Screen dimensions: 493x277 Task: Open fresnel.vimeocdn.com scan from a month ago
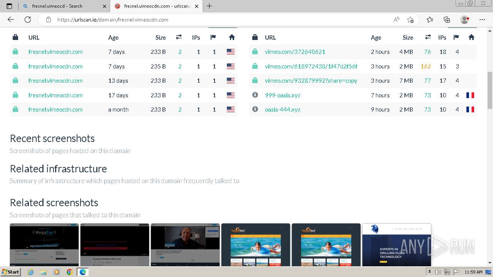pos(55,110)
